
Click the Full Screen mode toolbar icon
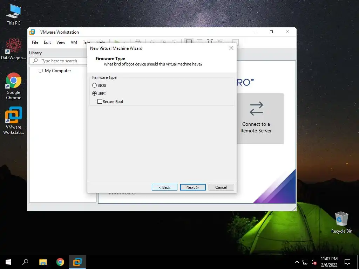pyautogui.click(x=210, y=41)
